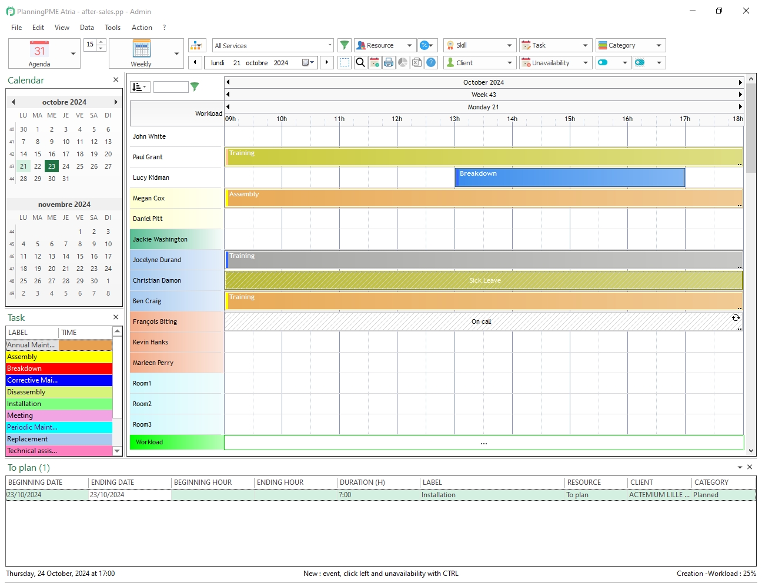Toggle the striped teal pill switch in toolbar
Viewport: 762px width, 583px height.
[640, 62]
